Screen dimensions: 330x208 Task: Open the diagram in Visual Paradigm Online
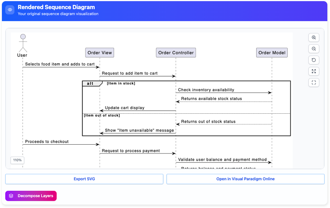coord(246,179)
